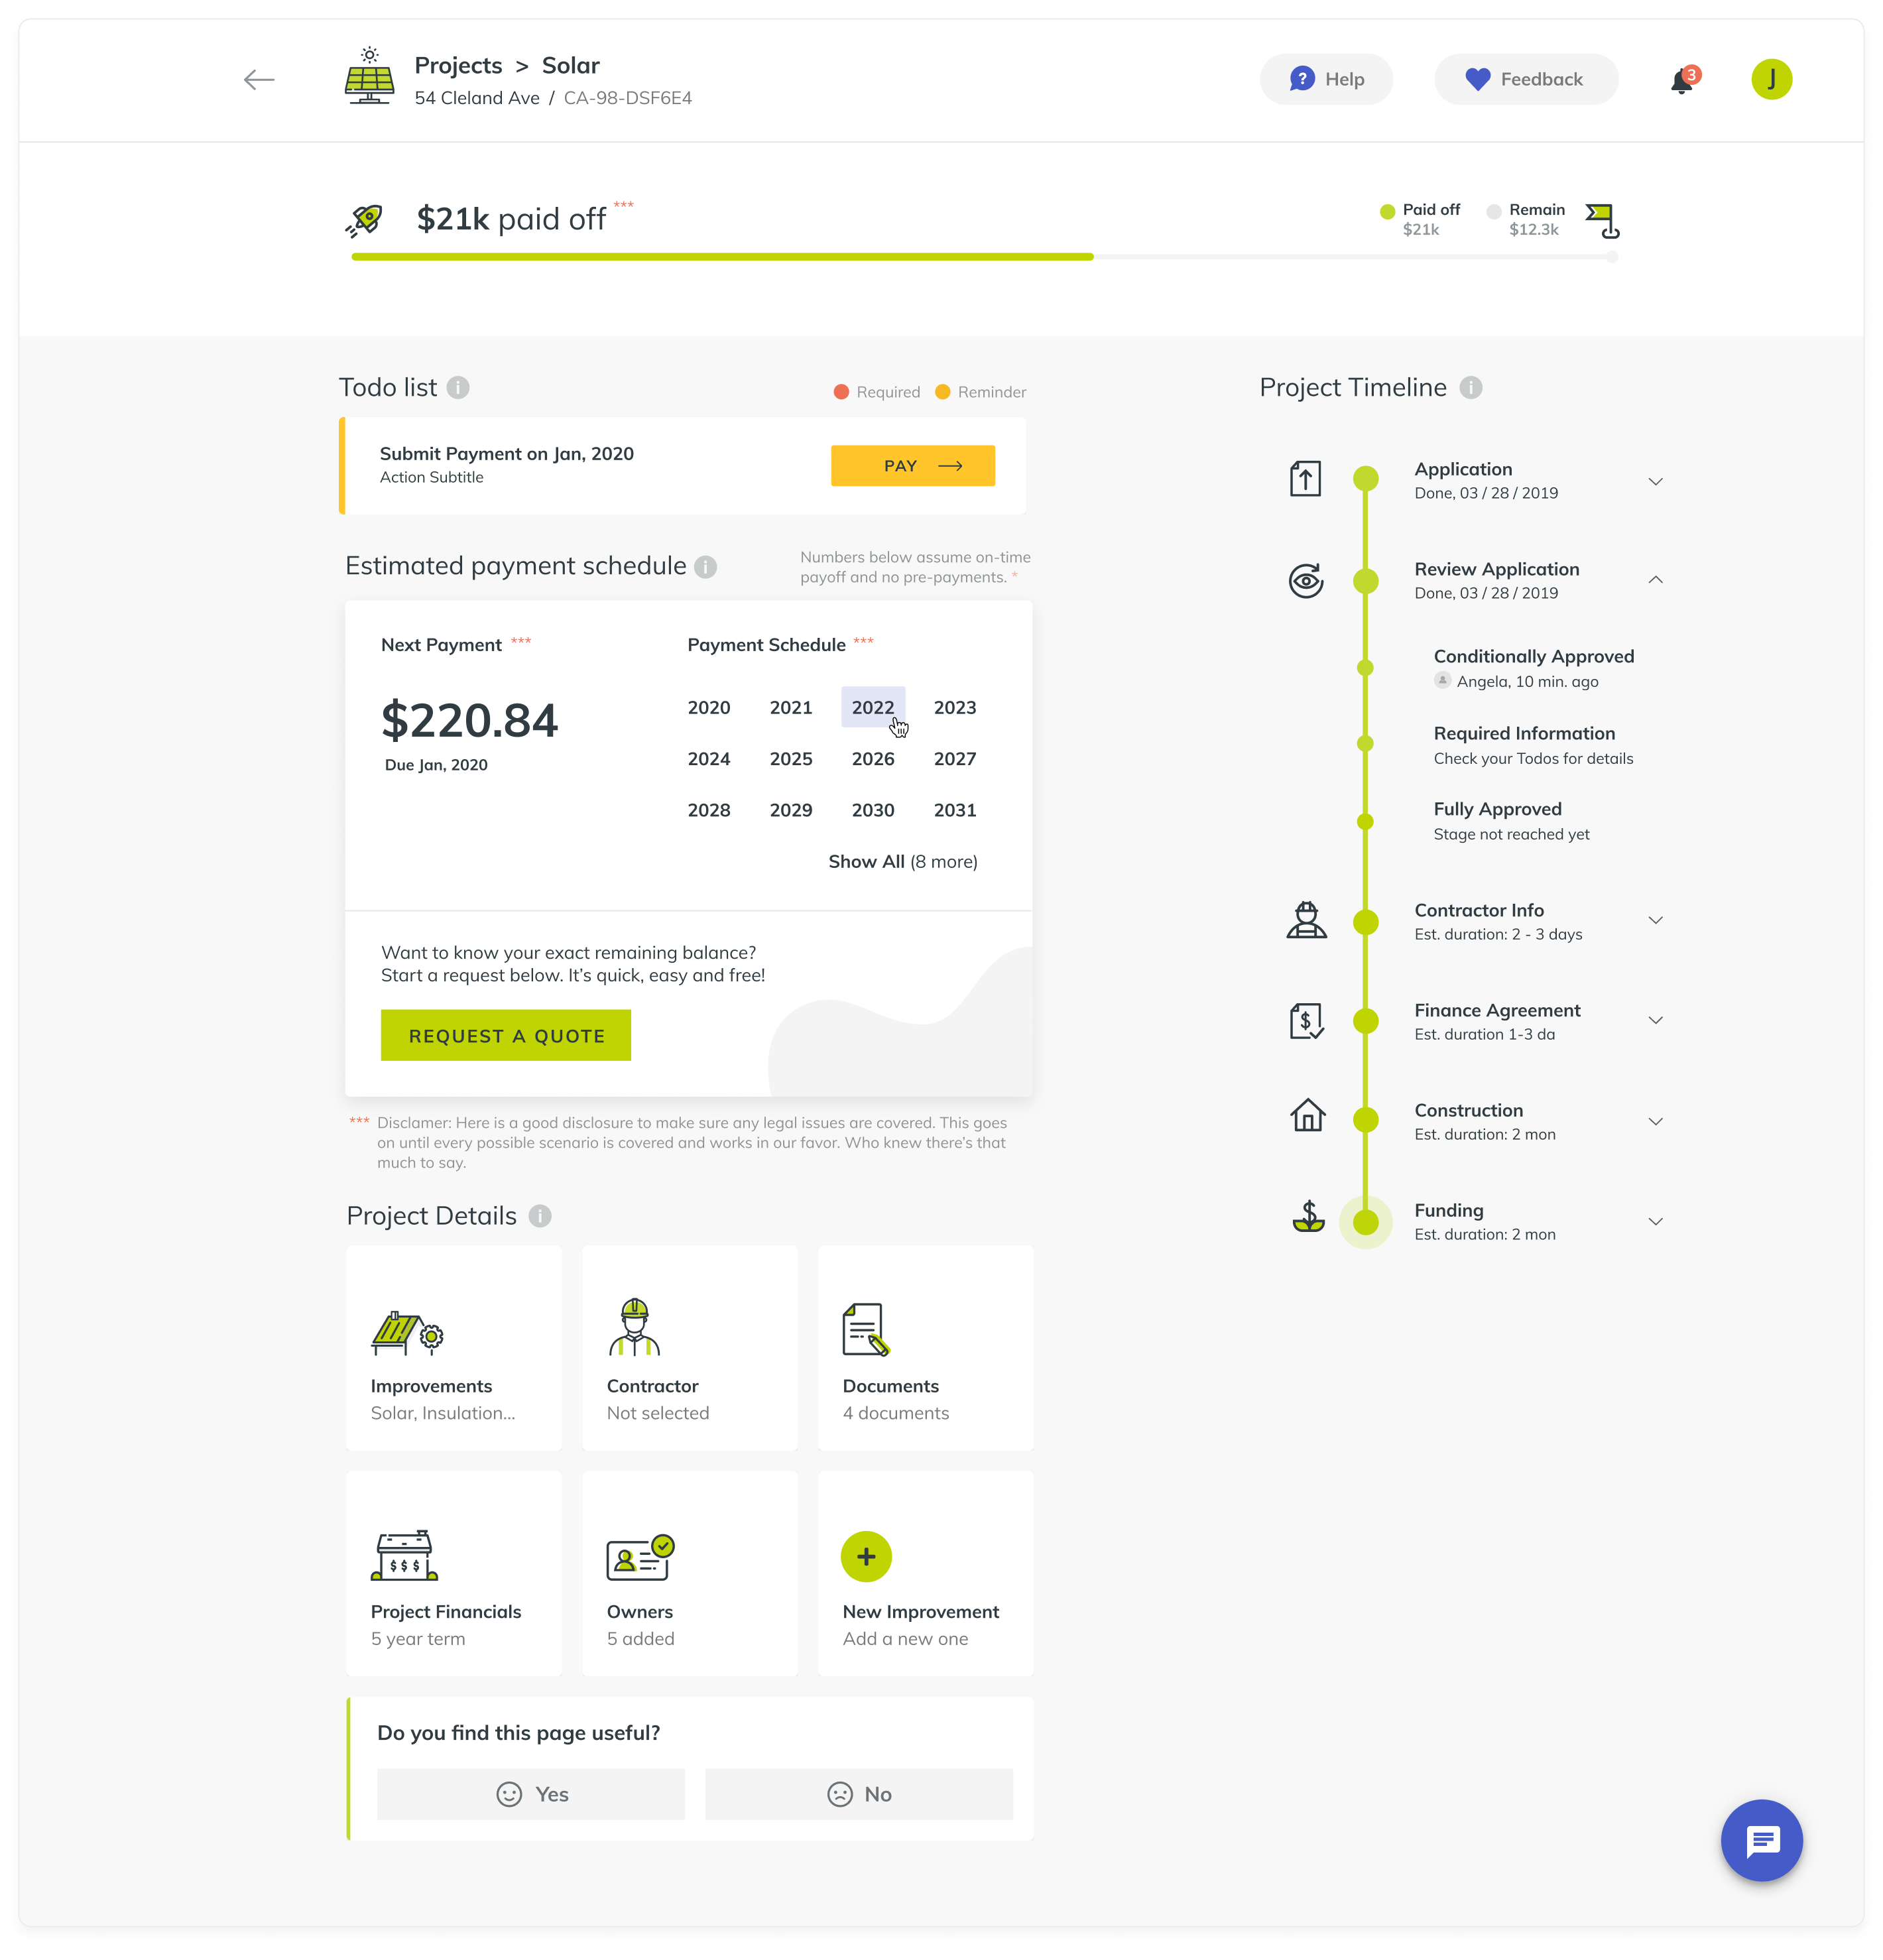1883x1960 pixels.
Task: Open notifications via the bell icon
Action: click(1682, 79)
